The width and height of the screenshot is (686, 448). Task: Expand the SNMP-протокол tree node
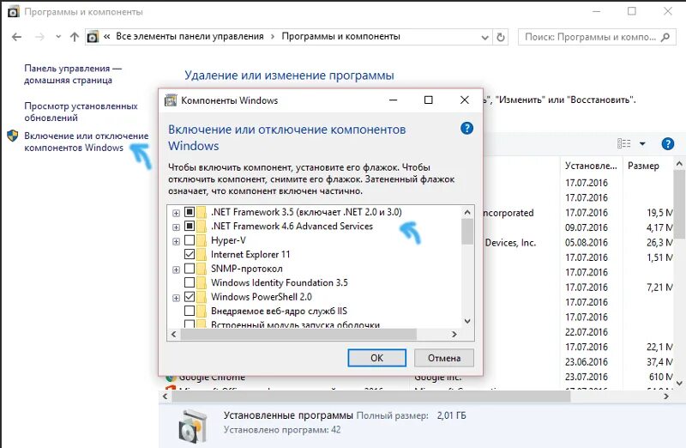coord(176,269)
